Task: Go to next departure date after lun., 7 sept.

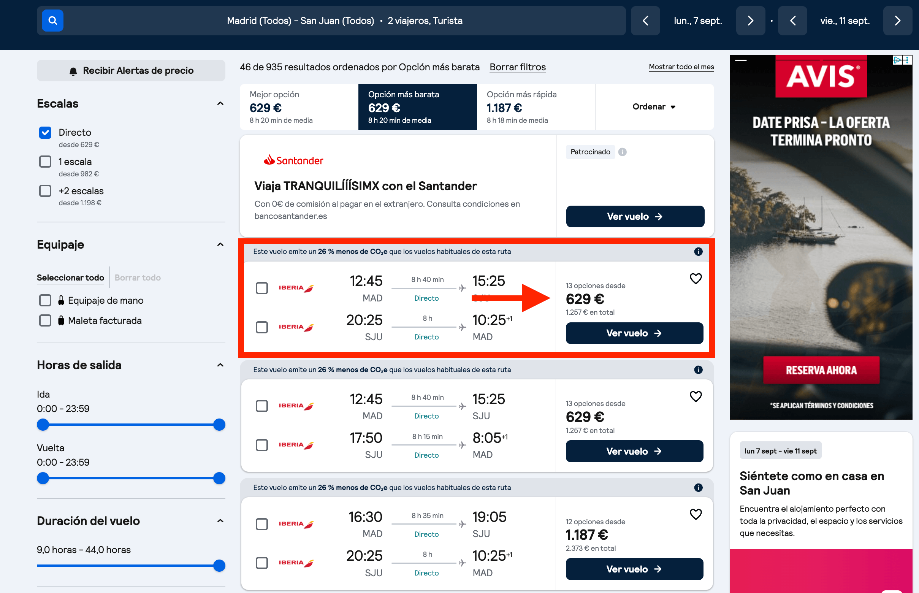Action: tap(750, 21)
